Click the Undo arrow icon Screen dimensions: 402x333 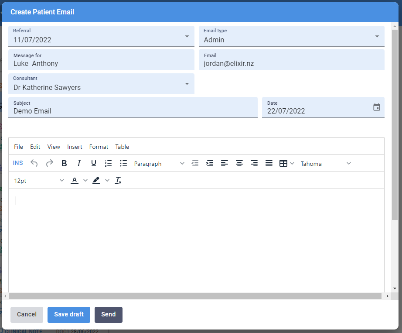pos(34,163)
